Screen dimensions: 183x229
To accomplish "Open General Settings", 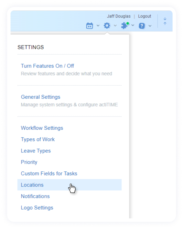I will click(x=41, y=97).
